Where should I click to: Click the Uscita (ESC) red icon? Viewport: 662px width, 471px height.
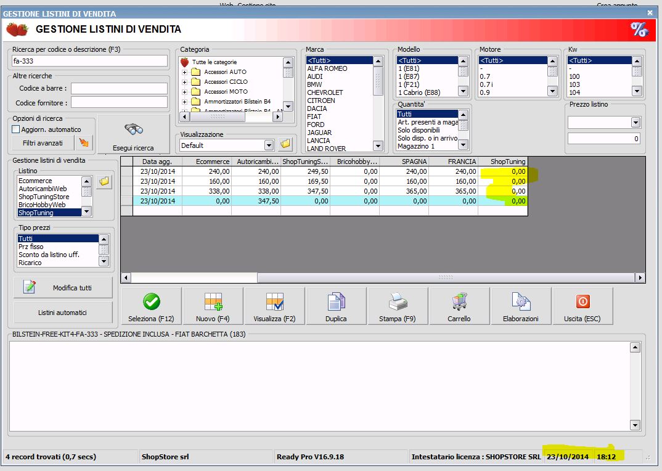pos(582,301)
